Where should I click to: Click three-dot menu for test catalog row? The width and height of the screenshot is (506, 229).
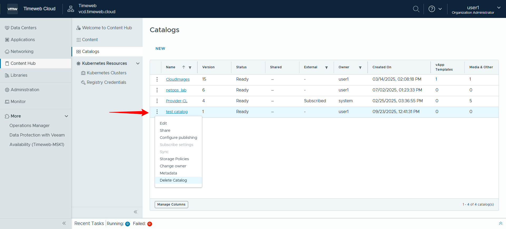pyautogui.click(x=157, y=112)
